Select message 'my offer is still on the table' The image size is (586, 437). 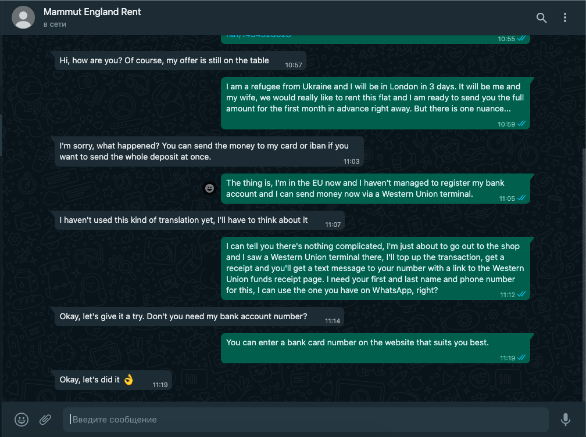click(x=180, y=60)
